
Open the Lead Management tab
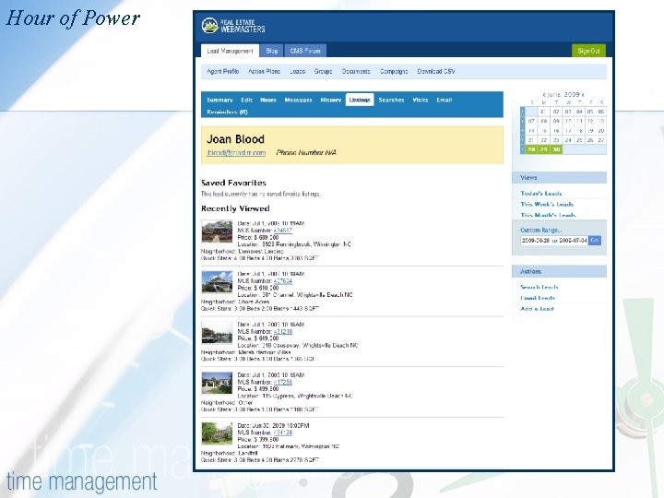[230, 51]
